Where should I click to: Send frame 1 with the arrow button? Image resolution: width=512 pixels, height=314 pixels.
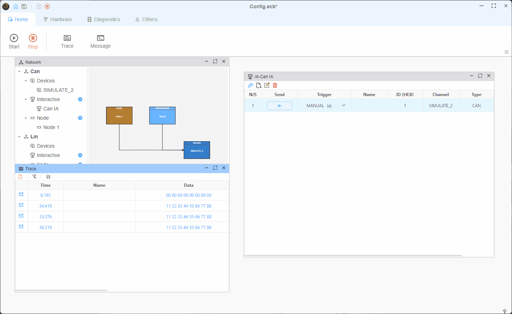coord(280,106)
